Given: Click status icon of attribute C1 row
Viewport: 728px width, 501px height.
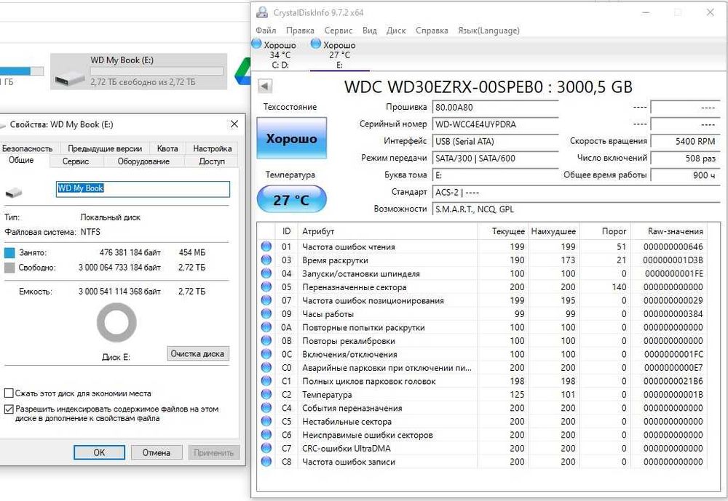Looking at the screenshot, I should [266, 381].
